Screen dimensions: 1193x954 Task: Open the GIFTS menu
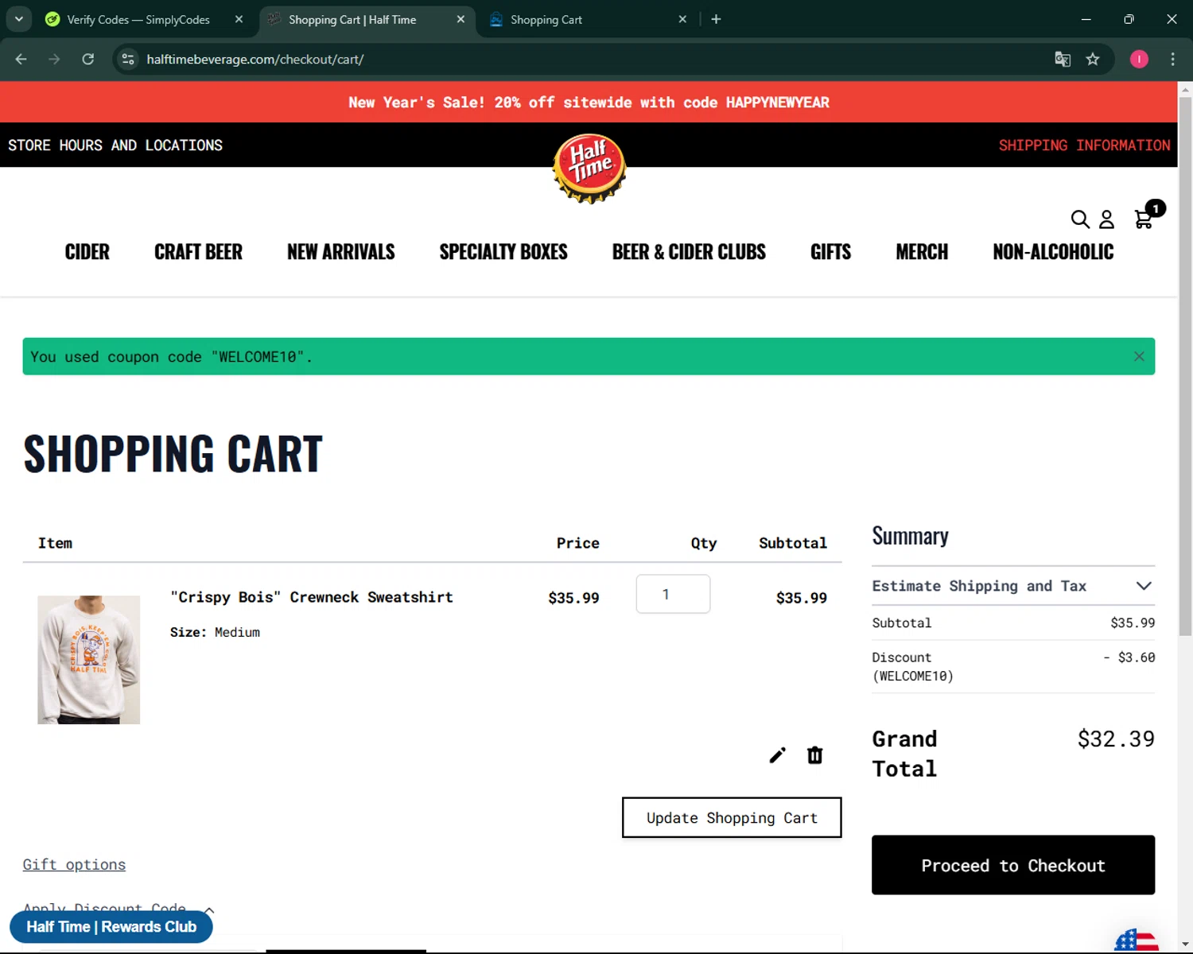[x=830, y=252]
